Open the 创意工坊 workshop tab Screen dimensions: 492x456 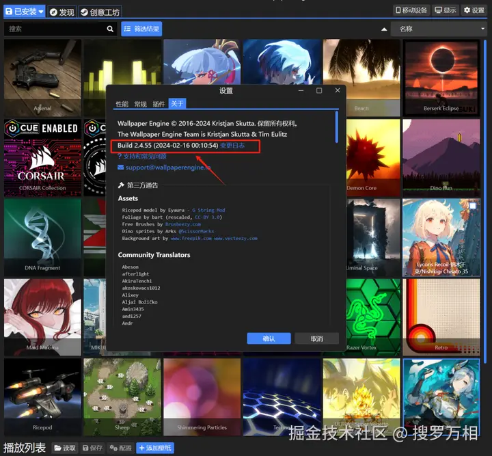(x=100, y=12)
